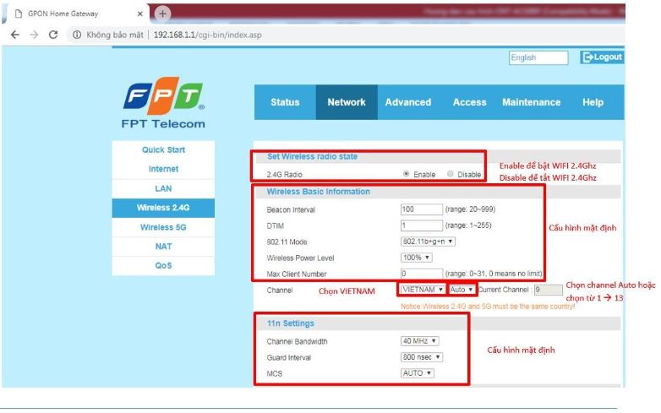661x413 pixels.
Task: Click the browser reload icon
Action: point(55,35)
